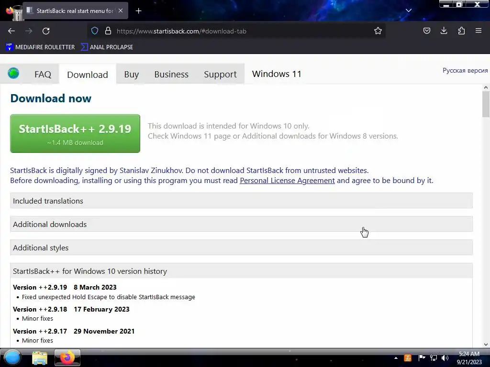
Task: Expand the Additional downloads section
Action: [x=241, y=224]
